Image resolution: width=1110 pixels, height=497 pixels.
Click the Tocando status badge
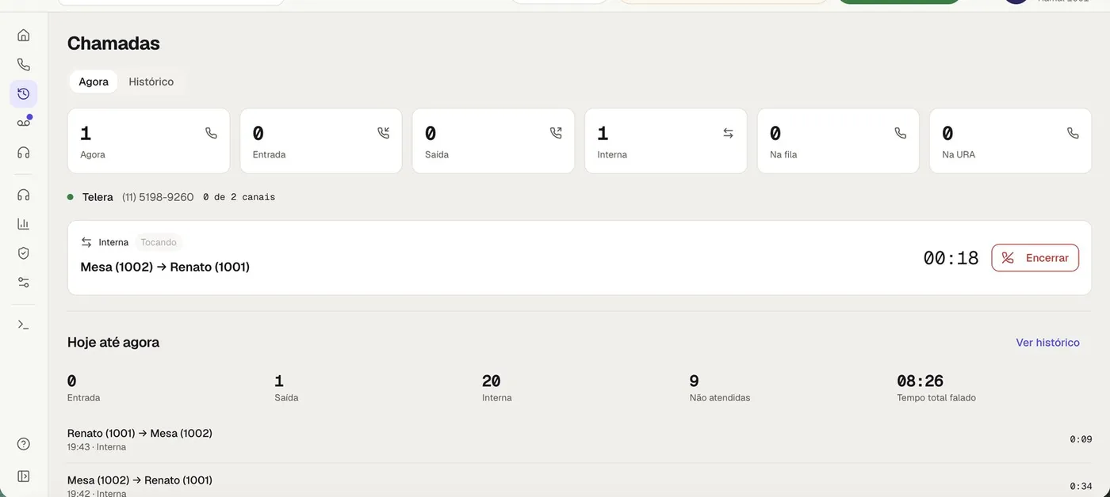(159, 242)
